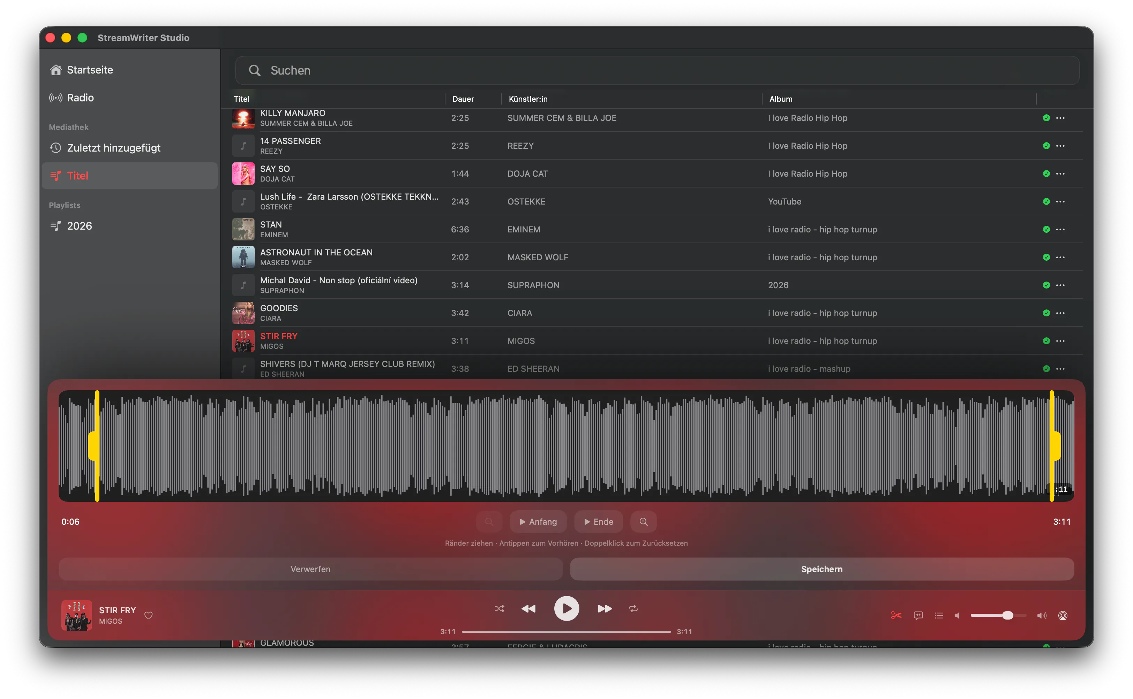This screenshot has height=699, width=1133.
Task: Click the loud volume speaker icon
Action: tap(1042, 615)
